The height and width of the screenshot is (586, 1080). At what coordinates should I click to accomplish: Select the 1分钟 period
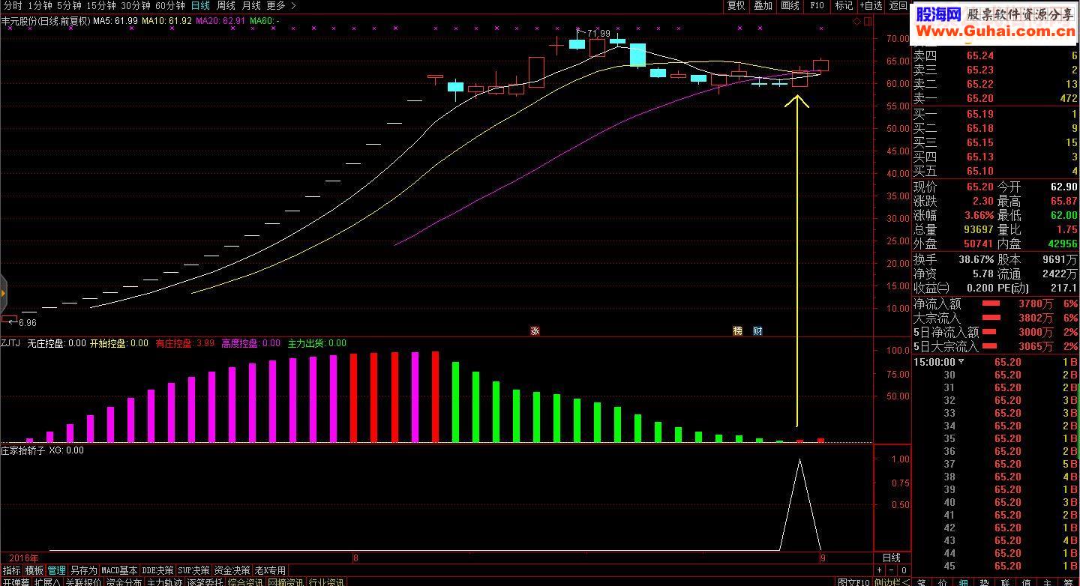click(40, 5)
